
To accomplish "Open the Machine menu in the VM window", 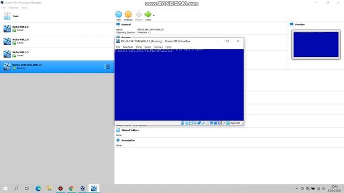I will coord(128,47).
